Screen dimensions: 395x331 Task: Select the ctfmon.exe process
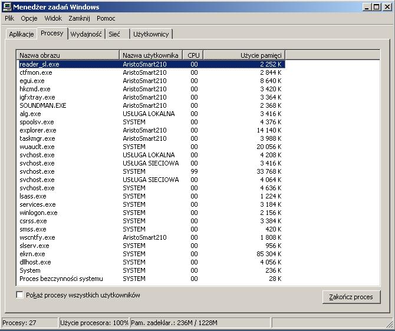click(x=152, y=72)
